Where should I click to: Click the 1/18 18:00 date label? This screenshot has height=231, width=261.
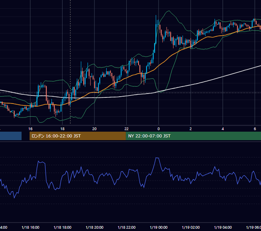click(x=63, y=227)
